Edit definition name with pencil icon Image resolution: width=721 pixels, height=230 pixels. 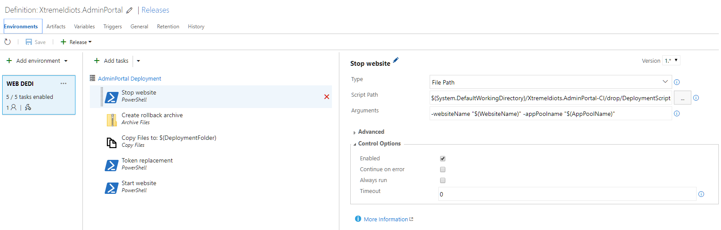click(130, 10)
